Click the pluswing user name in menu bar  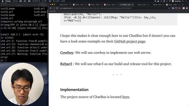pyautogui.click(x=177, y=1)
